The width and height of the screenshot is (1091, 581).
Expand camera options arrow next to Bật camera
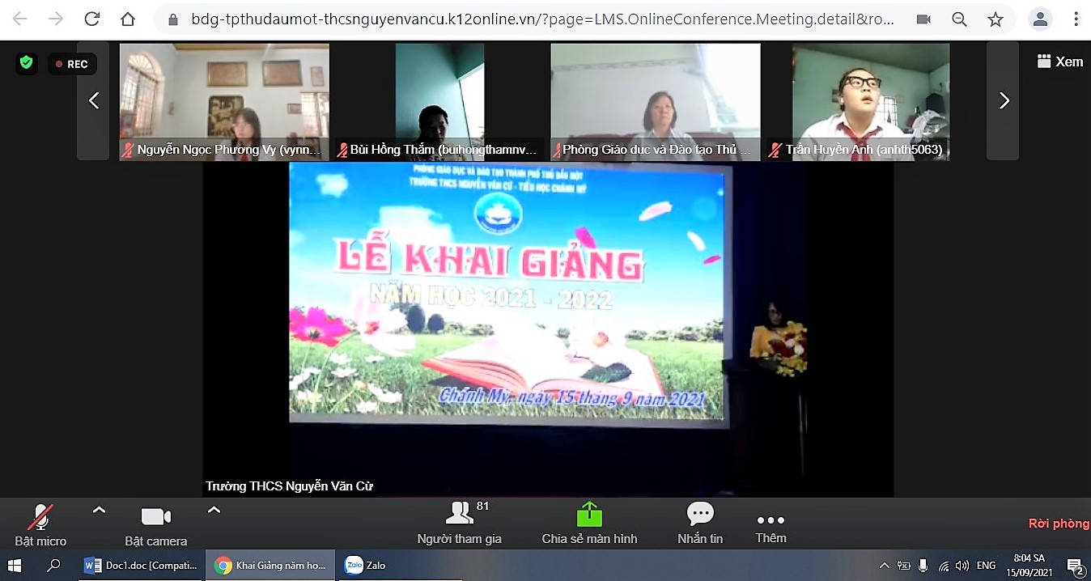tap(214, 511)
